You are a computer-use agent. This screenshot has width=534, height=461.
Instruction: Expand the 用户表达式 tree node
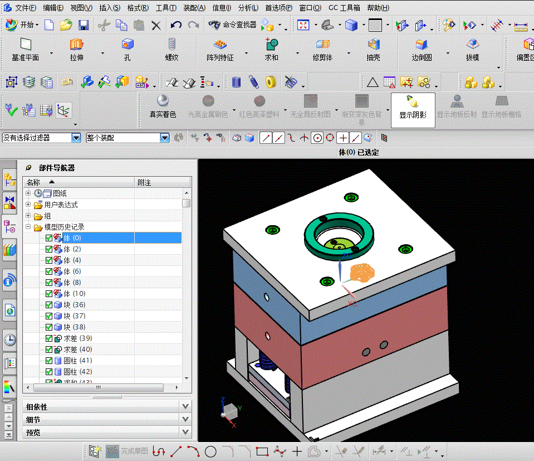(x=28, y=205)
